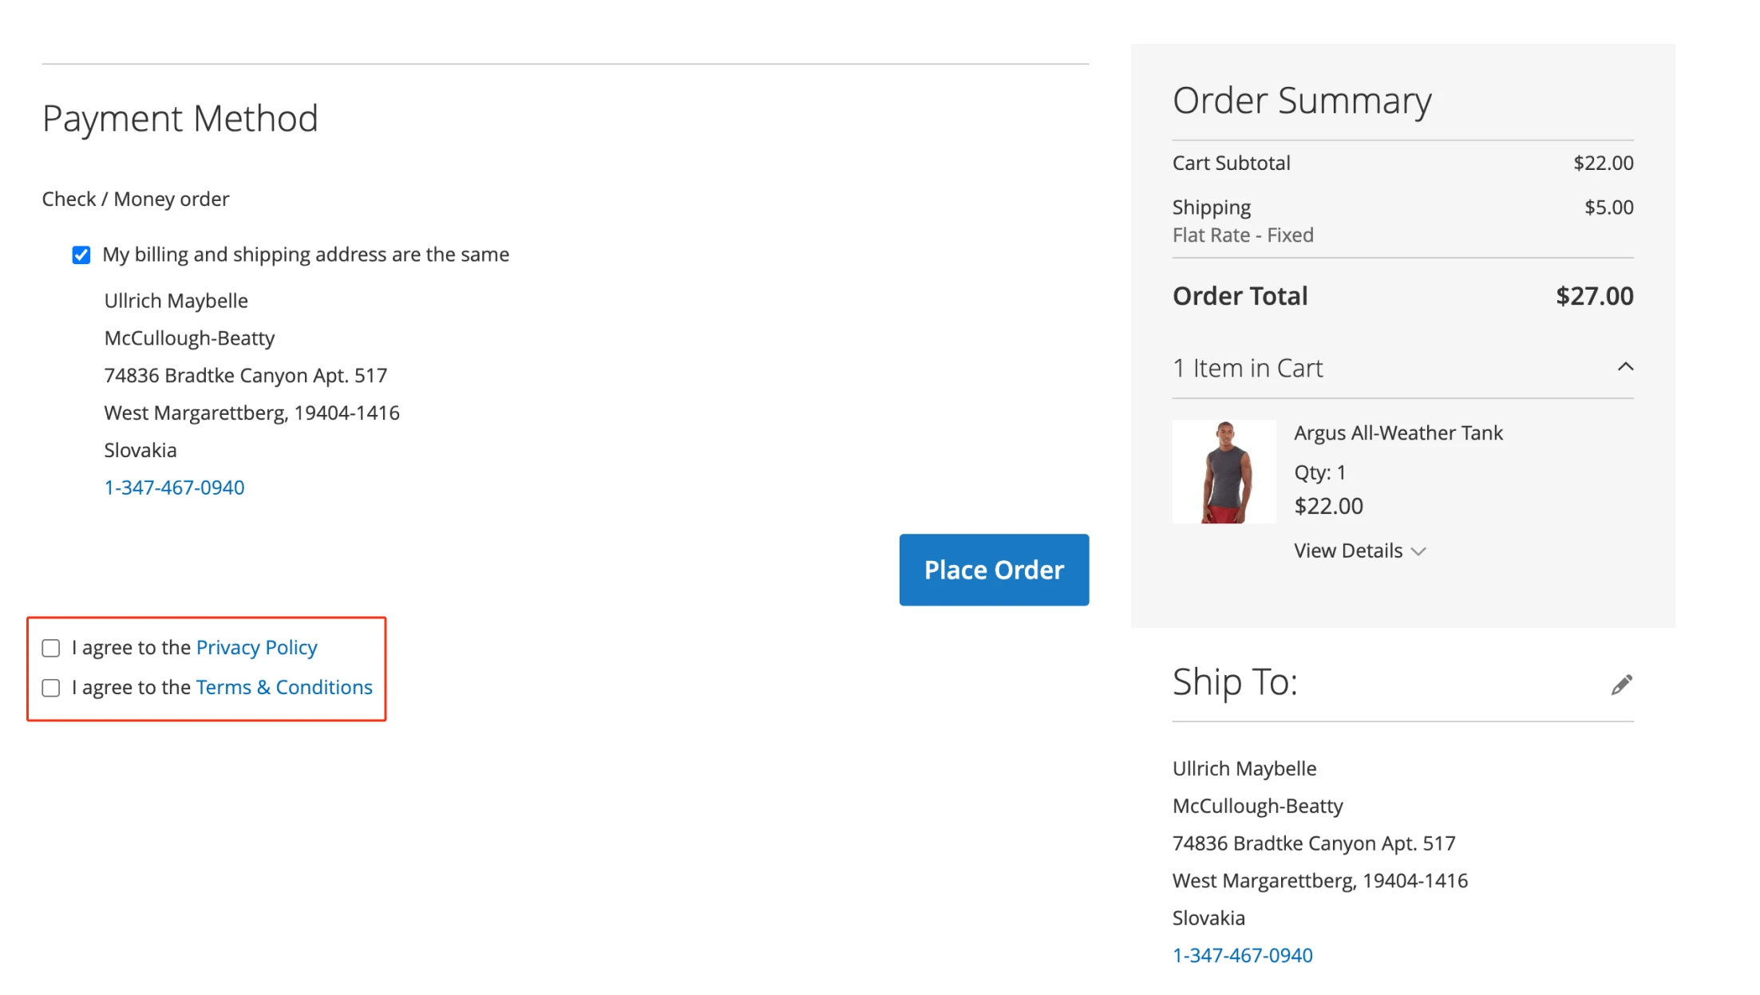Click the Argus All-Weather Tank product thumbnail
Viewport: 1760px width, 995px height.
(1224, 471)
